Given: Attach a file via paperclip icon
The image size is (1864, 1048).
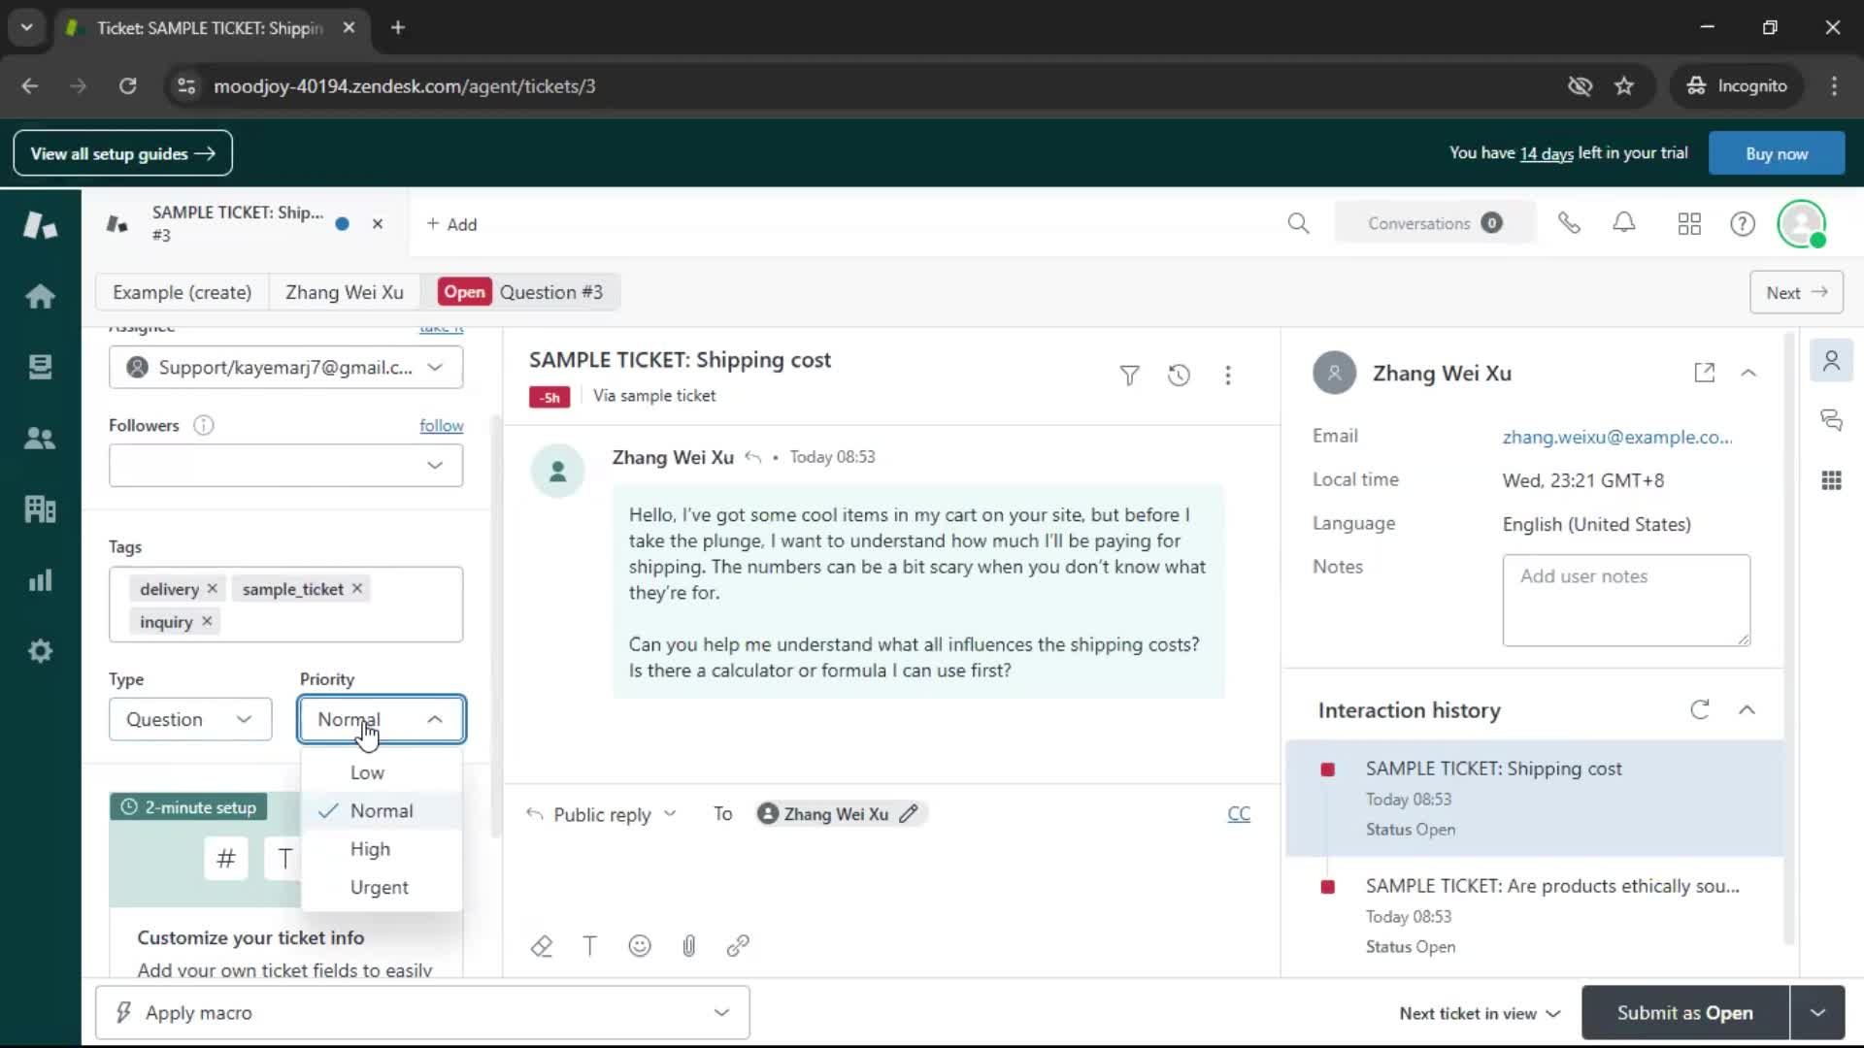Looking at the screenshot, I should coord(689,946).
